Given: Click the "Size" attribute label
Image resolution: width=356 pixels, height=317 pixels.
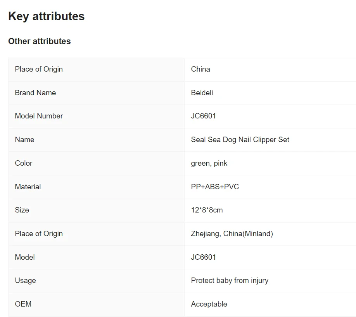Looking at the screenshot, I should click(22, 210).
